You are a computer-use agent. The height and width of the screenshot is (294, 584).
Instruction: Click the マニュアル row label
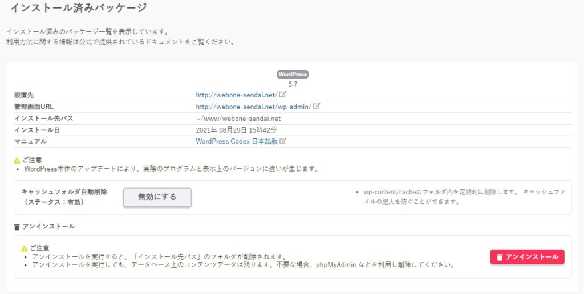click(31, 141)
